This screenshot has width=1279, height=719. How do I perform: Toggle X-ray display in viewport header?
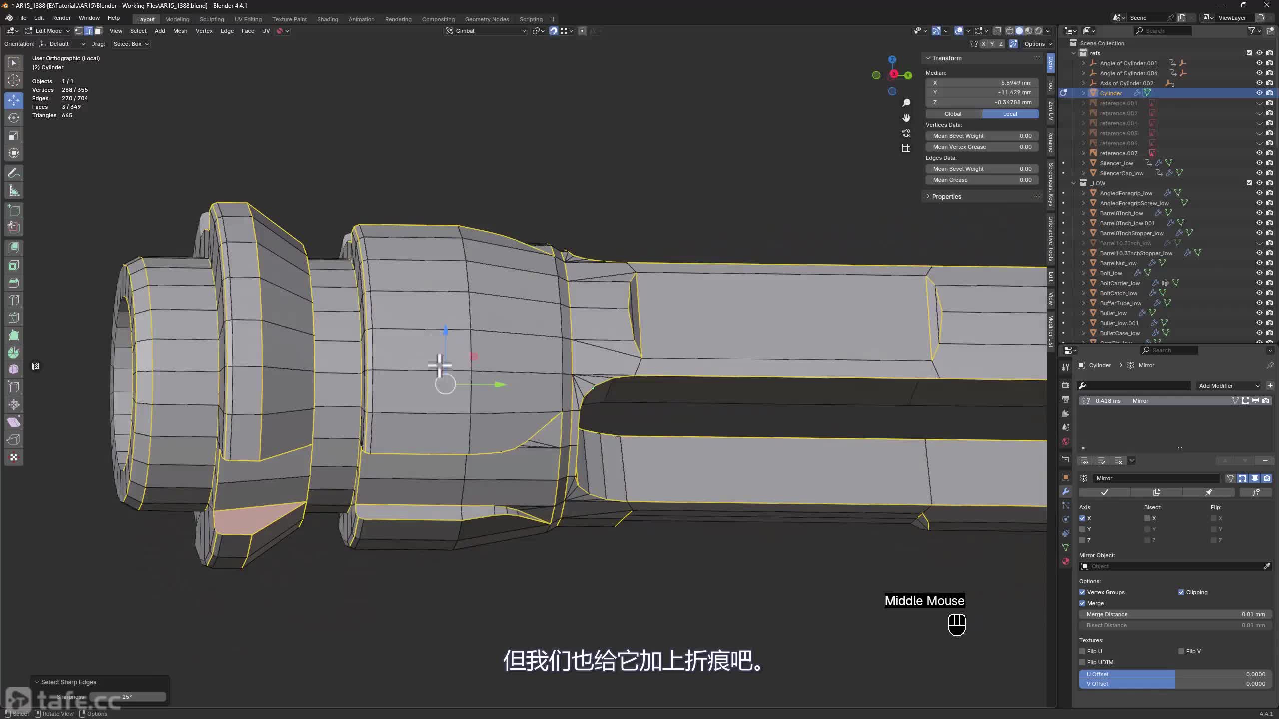pos(997,31)
